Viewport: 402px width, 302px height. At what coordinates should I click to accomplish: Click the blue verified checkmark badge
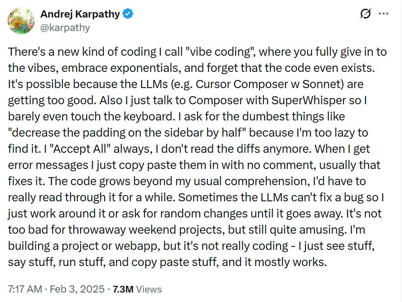click(x=128, y=14)
